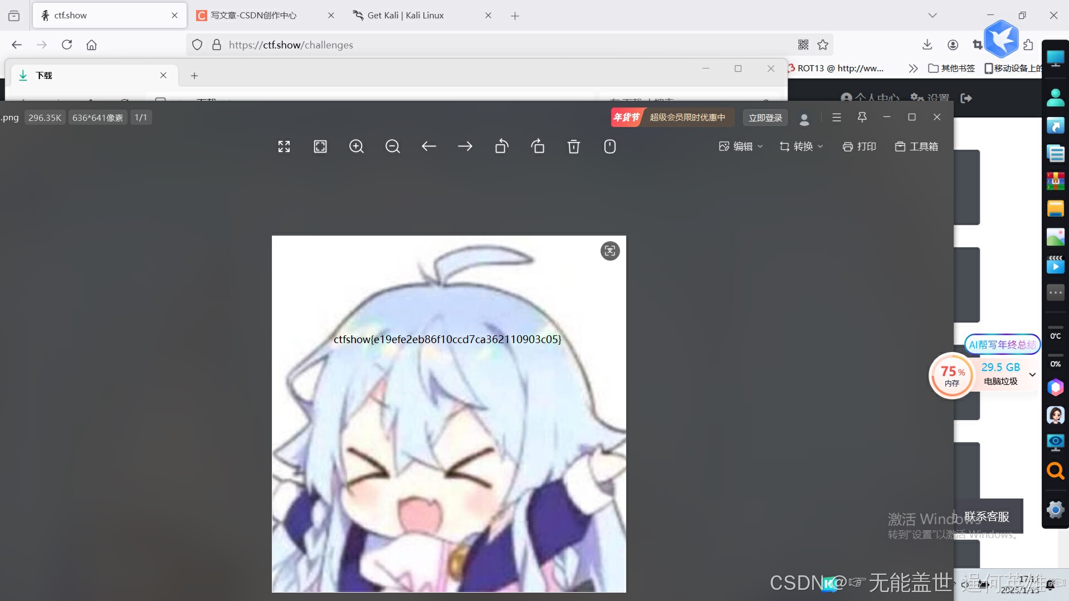Viewport: 1069px width, 601px height.
Task: Click the browser account icon
Action: pos(953,45)
